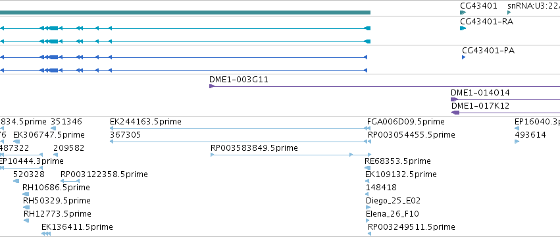
Task: Select the DME1-014O14 clone start block
Action: point(454,99)
